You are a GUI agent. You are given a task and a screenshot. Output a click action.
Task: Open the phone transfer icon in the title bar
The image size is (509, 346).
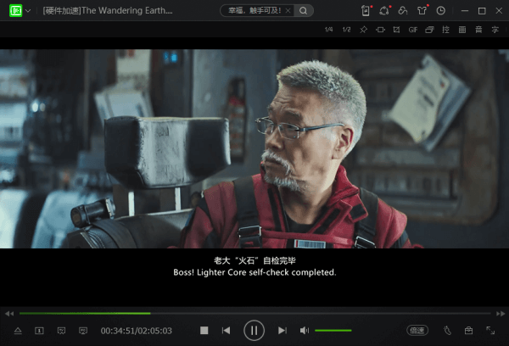point(366,11)
